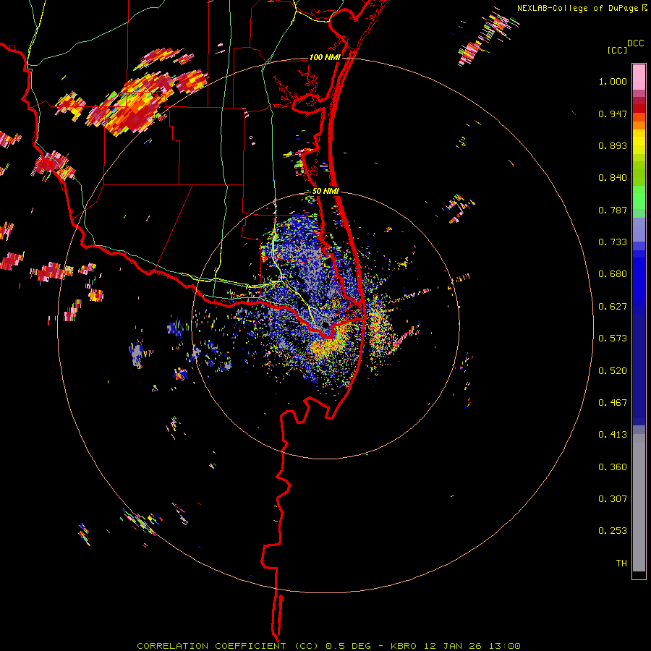Click the 0.413 scale value

click(x=613, y=435)
